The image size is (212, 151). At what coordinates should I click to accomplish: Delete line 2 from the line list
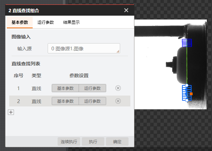click(118, 101)
